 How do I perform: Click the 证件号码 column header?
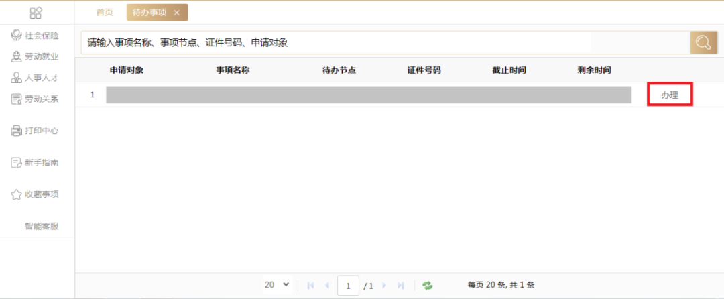coord(424,70)
